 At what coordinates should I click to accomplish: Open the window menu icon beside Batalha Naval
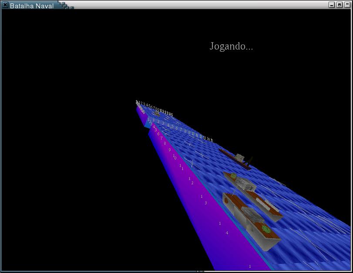(x=5, y=5)
